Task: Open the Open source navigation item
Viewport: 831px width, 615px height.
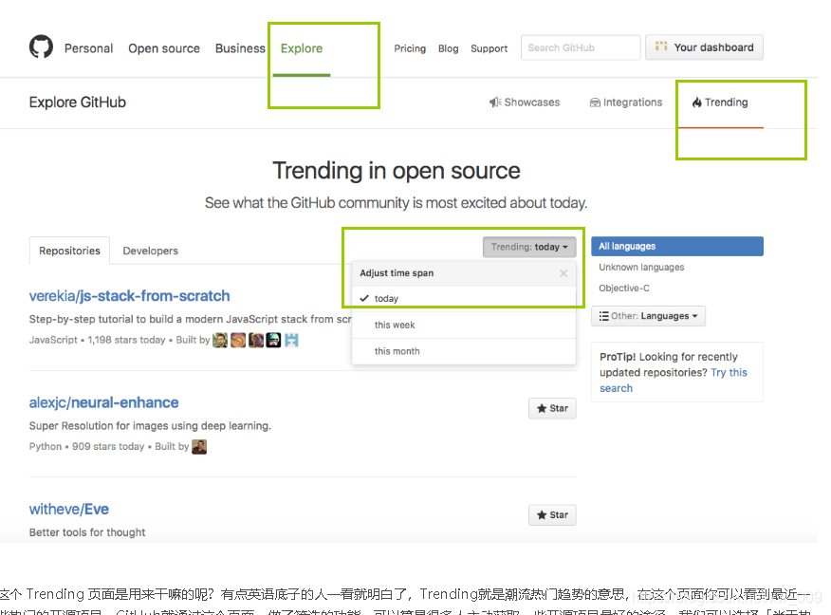Action: 164,48
